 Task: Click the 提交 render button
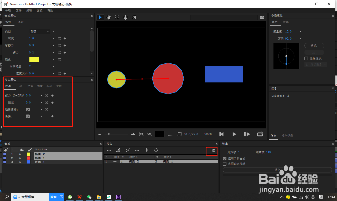pyautogui.click(x=277, y=170)
